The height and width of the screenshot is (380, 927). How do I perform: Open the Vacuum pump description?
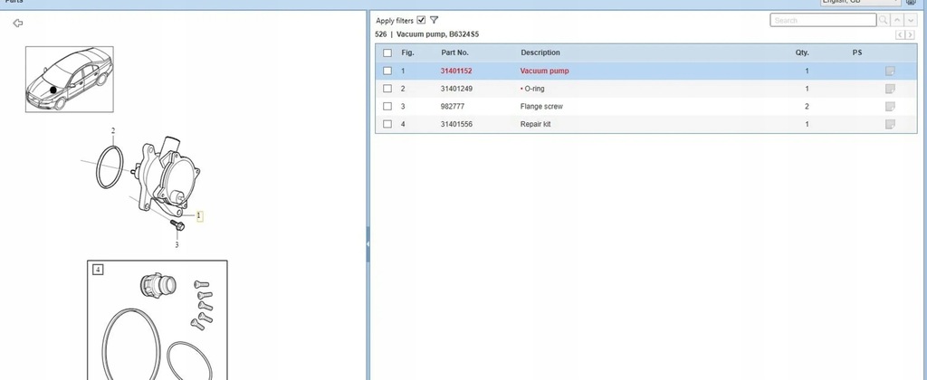point(544,71)
